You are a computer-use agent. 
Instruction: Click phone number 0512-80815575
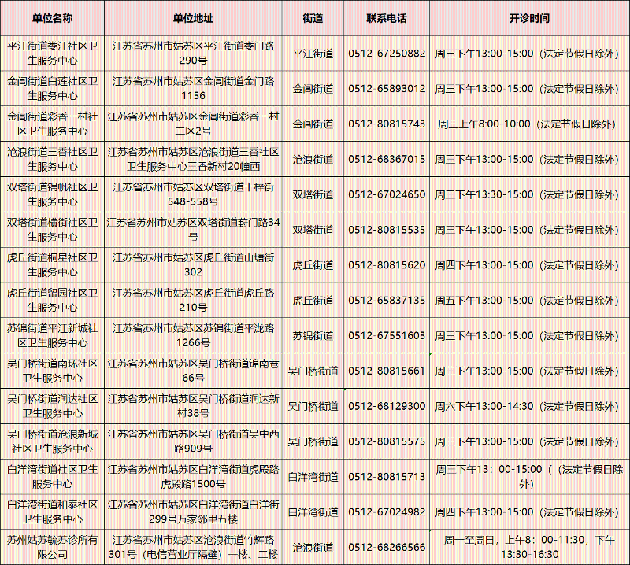coord(387,441)
